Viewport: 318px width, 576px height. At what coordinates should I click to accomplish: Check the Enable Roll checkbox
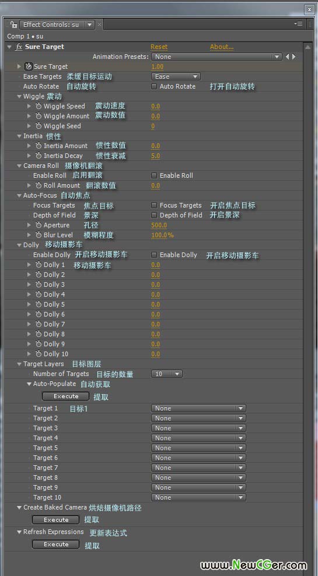pyautogui.click(x=154, y=175)
